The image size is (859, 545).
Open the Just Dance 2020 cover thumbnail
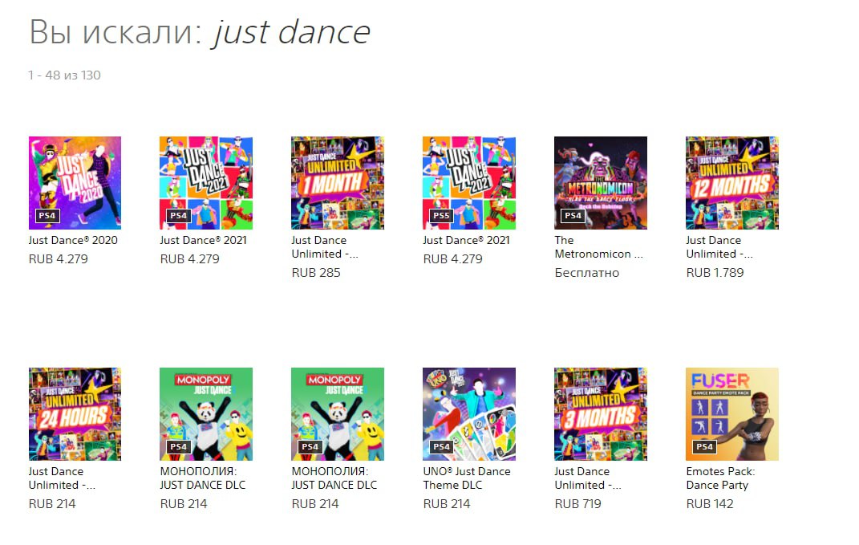click(75, 183)
